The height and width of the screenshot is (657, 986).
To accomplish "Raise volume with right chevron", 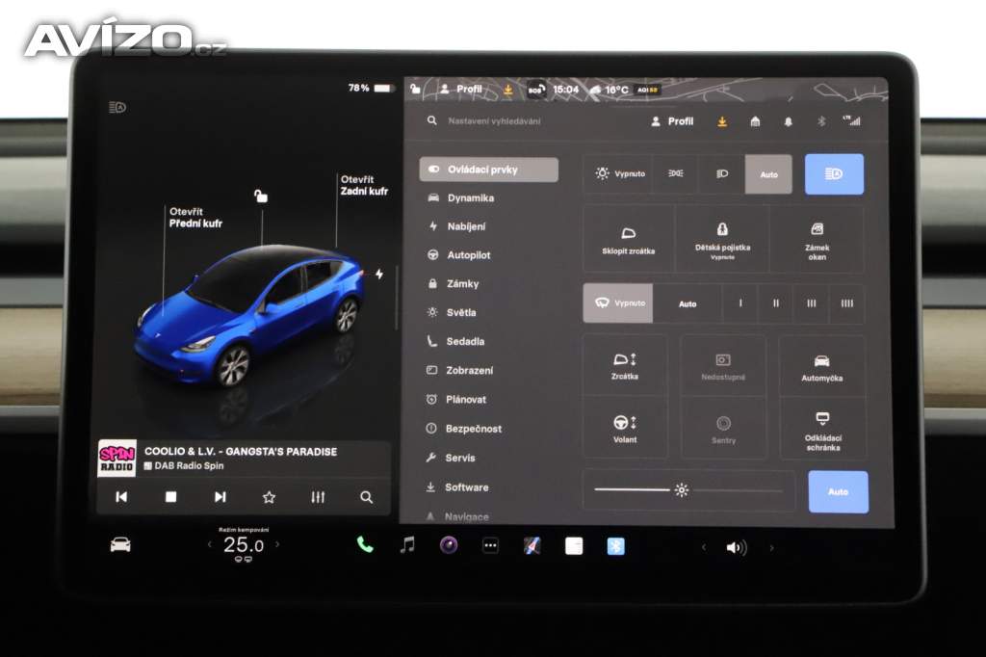I will click(x=771, y=547).
